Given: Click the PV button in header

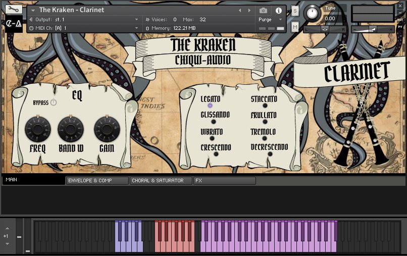Looking at the screenshot, I should (400, 27).
